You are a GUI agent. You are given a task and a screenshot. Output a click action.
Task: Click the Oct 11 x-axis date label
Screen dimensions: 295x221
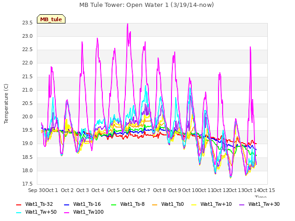[206, 190]
